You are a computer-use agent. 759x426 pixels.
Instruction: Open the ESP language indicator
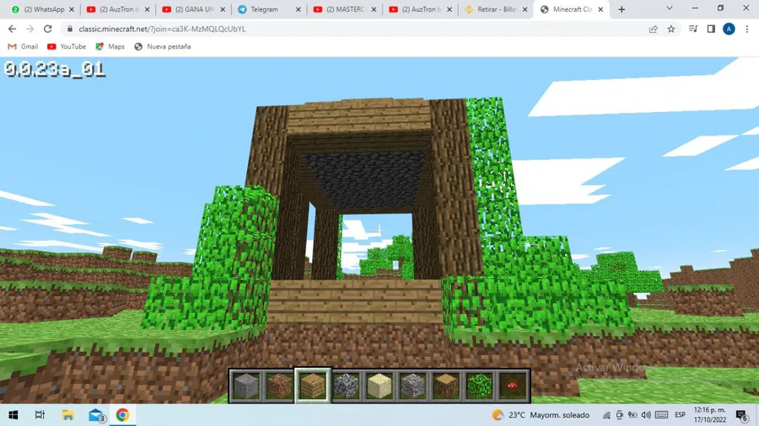click(x=680, y=415)
